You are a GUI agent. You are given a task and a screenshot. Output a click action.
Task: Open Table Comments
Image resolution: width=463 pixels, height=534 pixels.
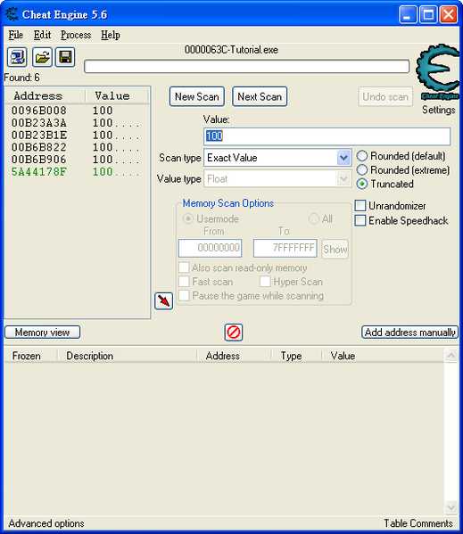[x=418, y=523]
